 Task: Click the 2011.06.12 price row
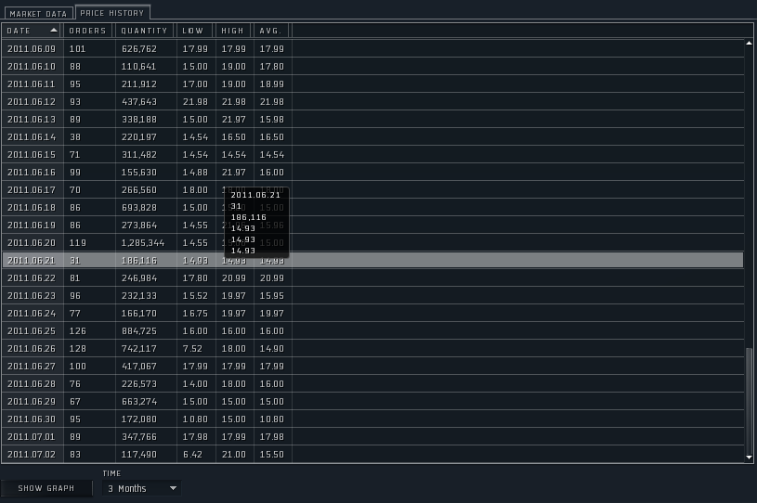[x=372, y=102]
